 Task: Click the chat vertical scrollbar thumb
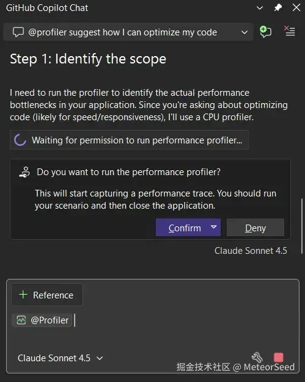(x=302, y=226)
